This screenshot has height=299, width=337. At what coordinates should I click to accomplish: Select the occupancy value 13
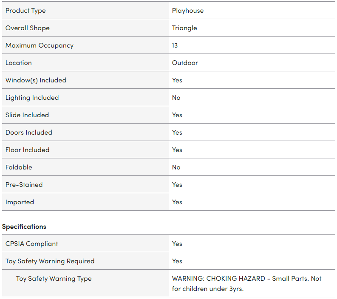click(x=175, y=45)
